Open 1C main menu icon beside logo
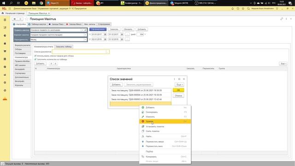This screenshot has width=295, height=166. coord(10,8)
